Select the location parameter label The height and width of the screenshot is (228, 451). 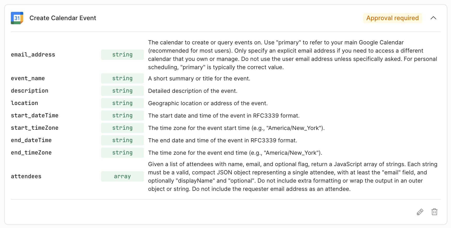(24, 103)
